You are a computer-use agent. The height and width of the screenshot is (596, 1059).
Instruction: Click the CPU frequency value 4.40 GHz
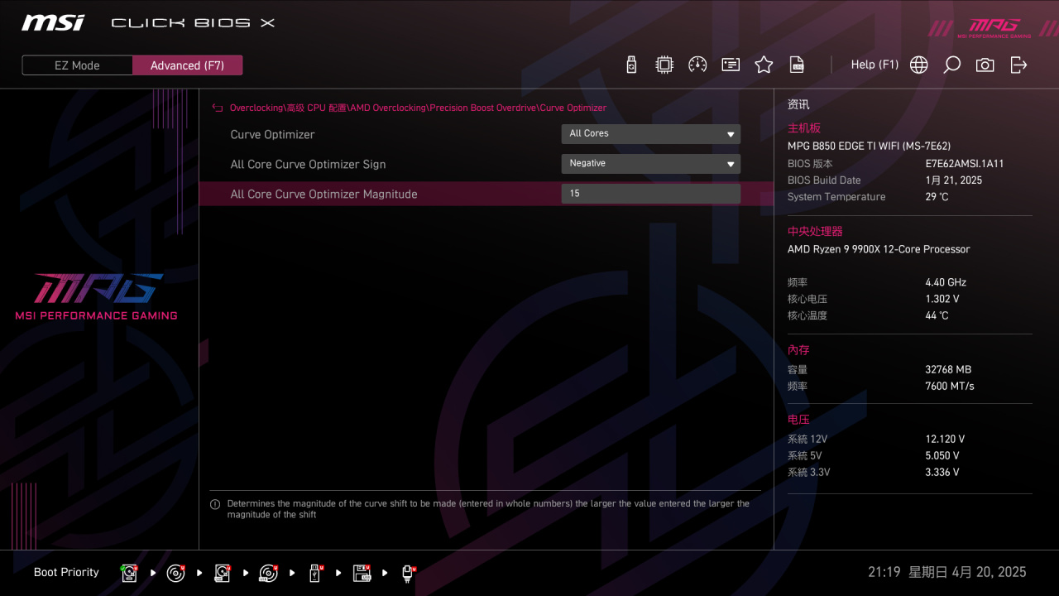click(x=946, y=282)
